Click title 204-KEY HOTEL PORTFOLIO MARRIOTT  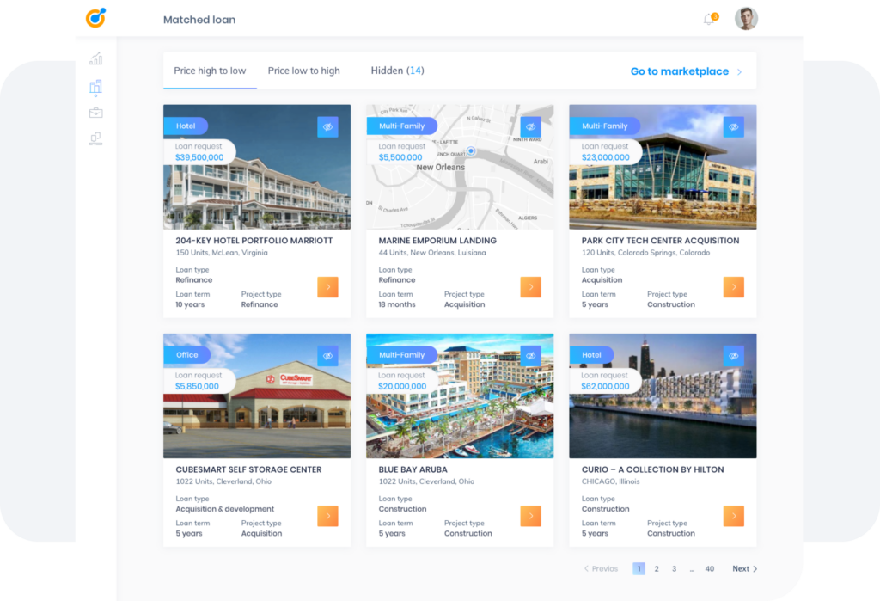pyautogui.click(x=254, y=241)
